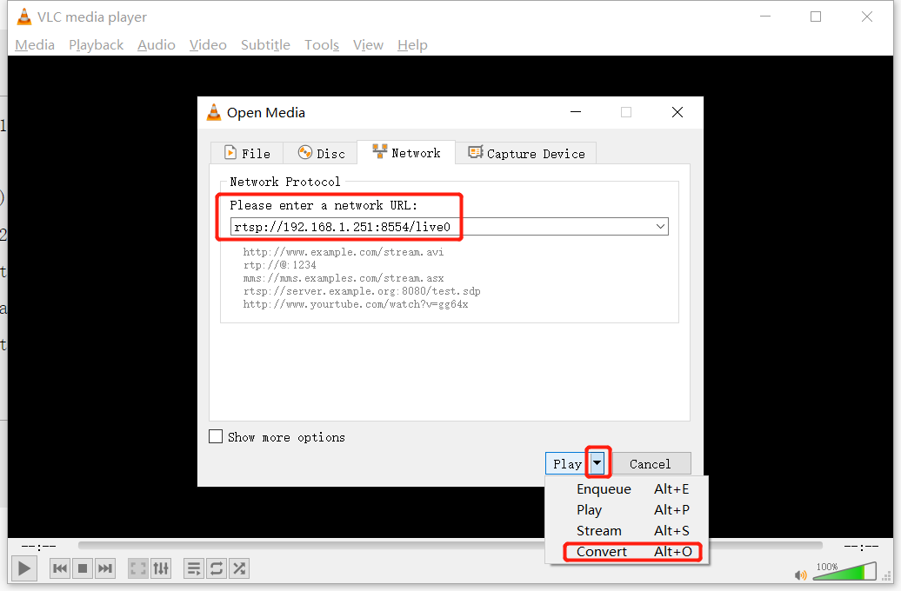This screenshot has height=591, width=901.
Task: Close the Open Media dialog
Action: coord(677,112)
